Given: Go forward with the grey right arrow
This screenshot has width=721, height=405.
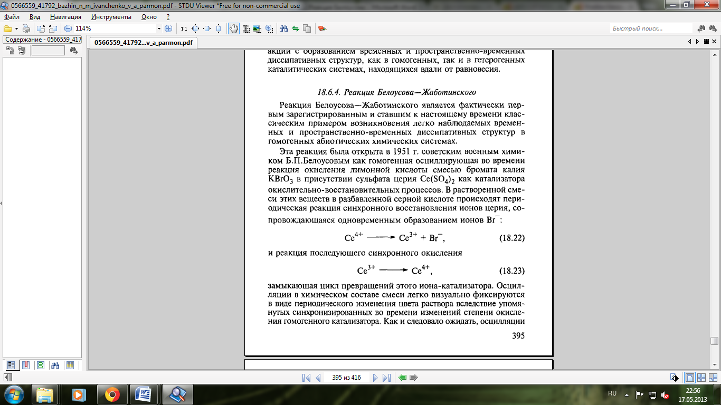Looking at the screenshot, I should tap(414, 378).
